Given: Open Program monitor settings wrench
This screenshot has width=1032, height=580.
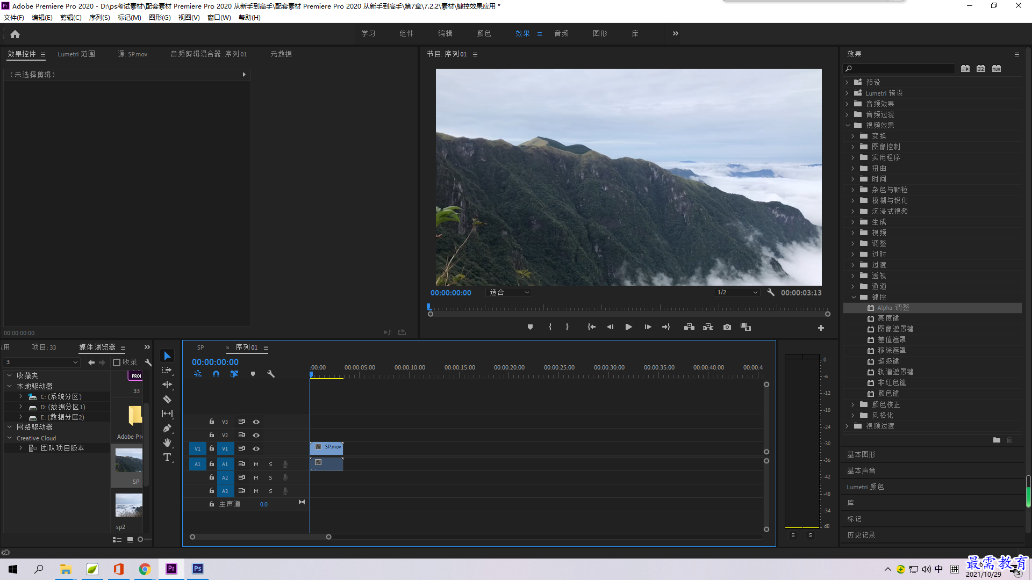Looking at the screenshot, I should pos(771,293).
